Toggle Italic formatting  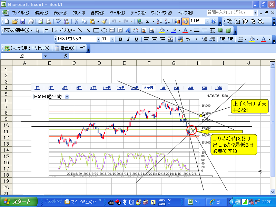click(128, 39)
